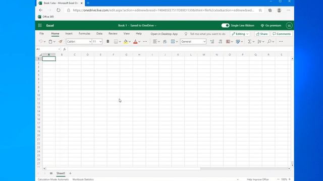
Task: Expand the Name Box dropdown arrow
Action: [x=59, y=49]
